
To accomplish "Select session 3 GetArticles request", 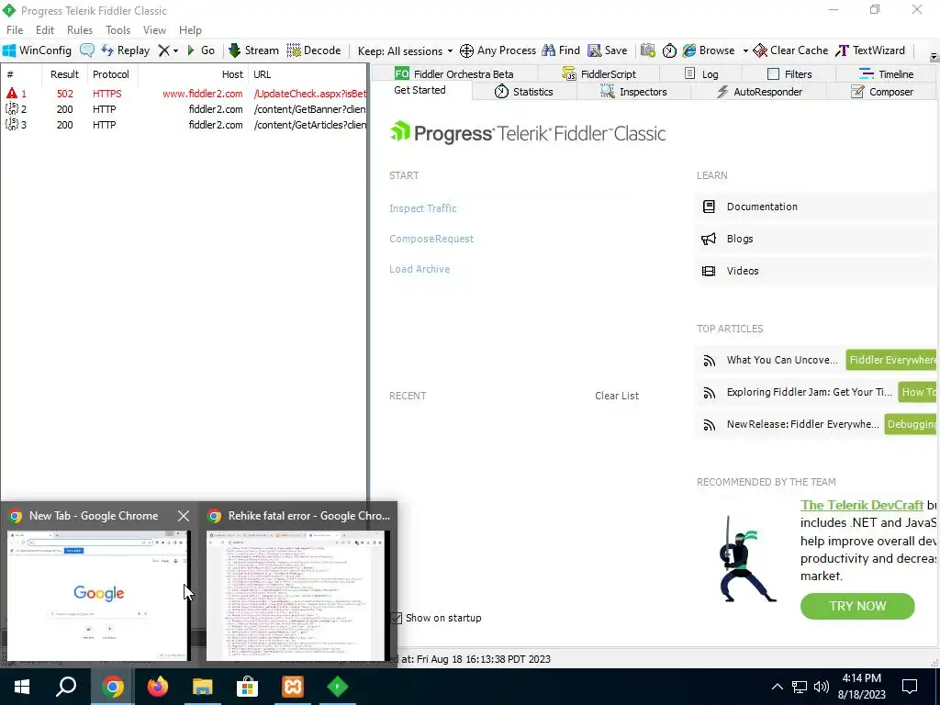I will (x=184, y=125).
